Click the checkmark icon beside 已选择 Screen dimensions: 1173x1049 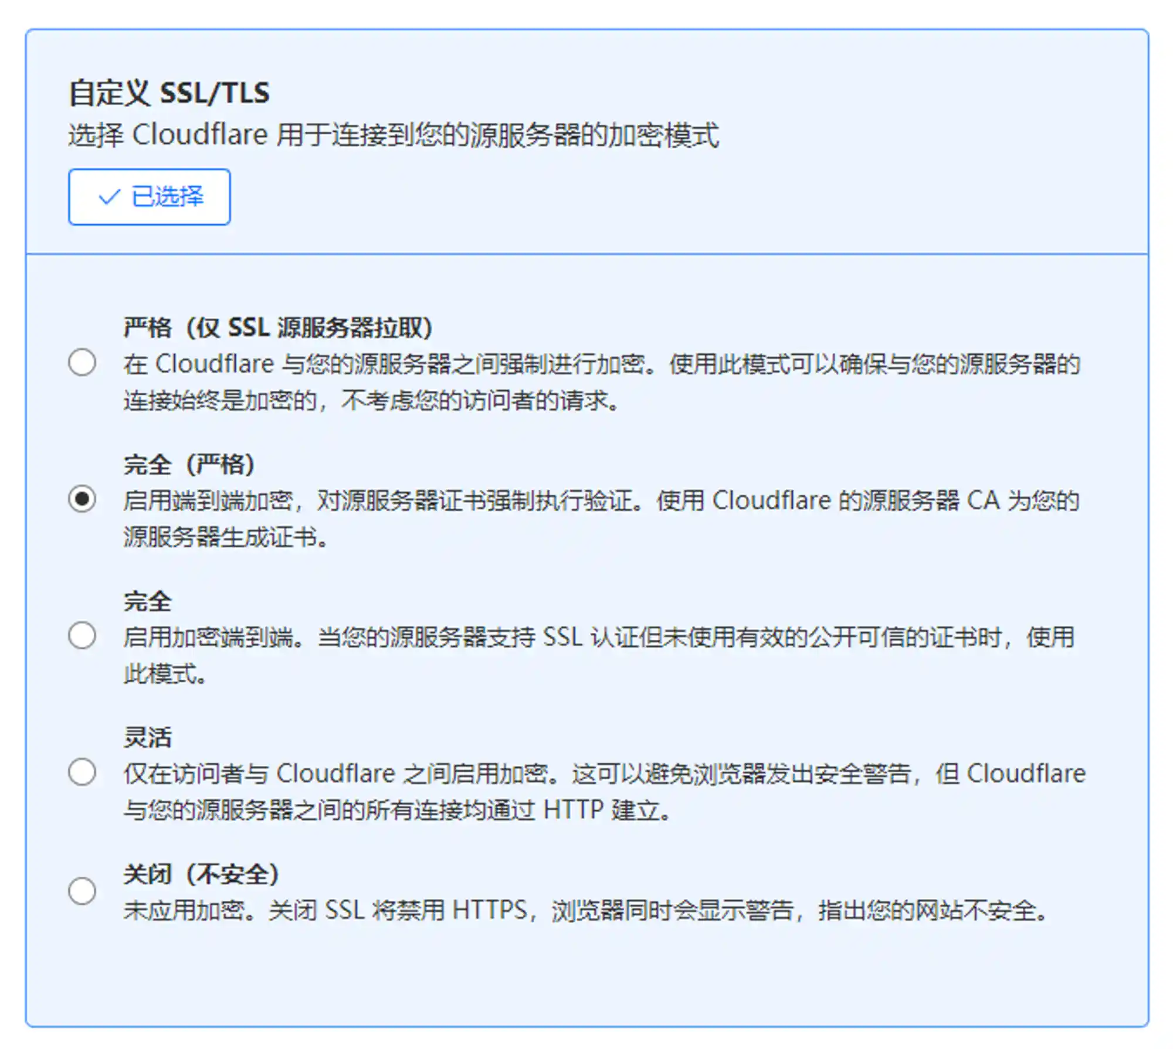109,197
